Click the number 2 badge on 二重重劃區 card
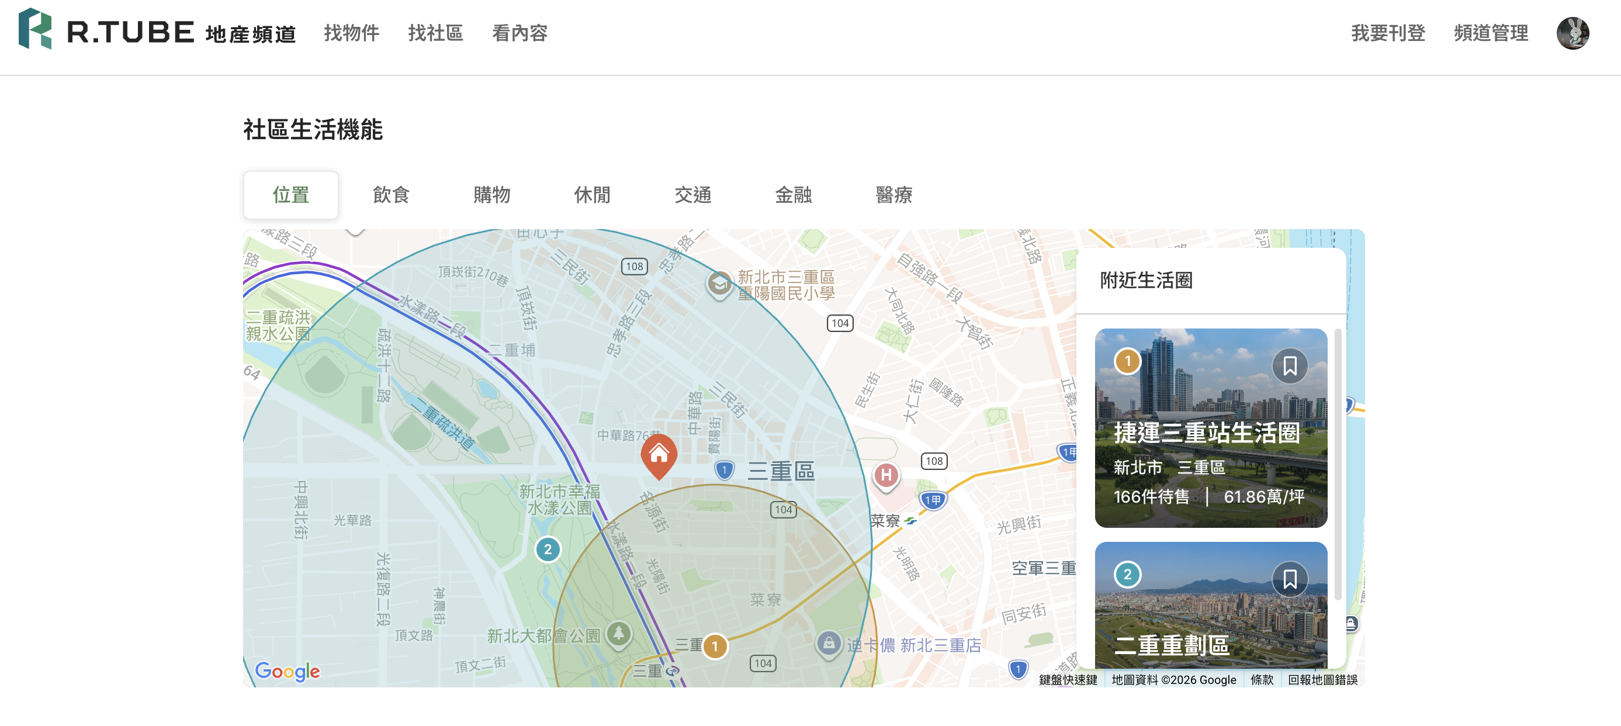 pyautogui.click(x=1127, y=574)
